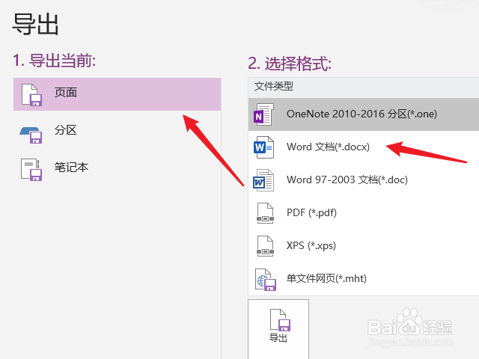Select 笔记本 as export scope
The width and height of the screenshot is (479, 359).
[117, 168]
